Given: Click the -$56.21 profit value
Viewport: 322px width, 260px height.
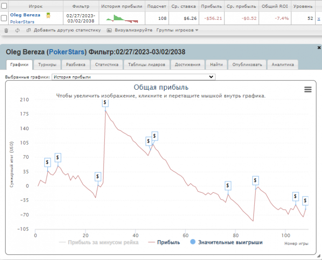Looking at the screenshot, I should click(213, 18).
